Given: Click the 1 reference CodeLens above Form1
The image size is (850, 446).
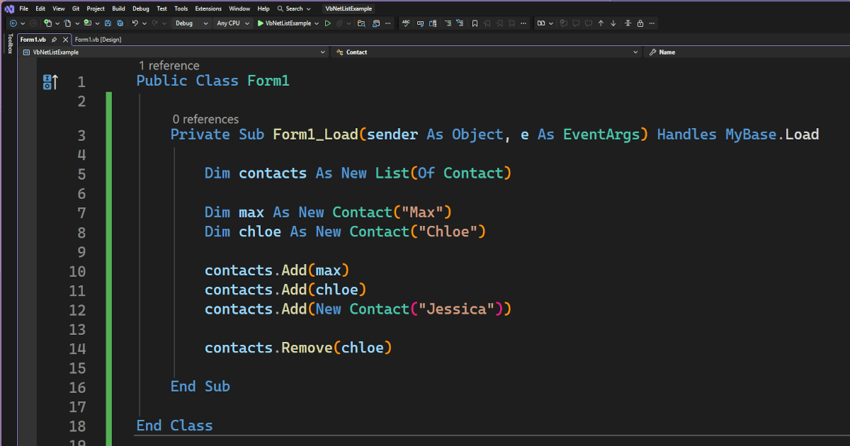Looking at the screenshot, I should pyautogui.click(x=169, y=65).
